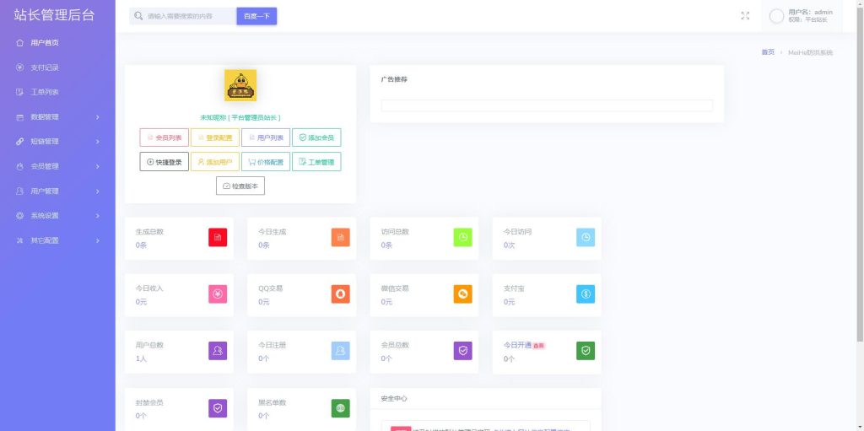Expand the 数据管理 sidebar menu

pyautogui.click(x=57, y=117)
